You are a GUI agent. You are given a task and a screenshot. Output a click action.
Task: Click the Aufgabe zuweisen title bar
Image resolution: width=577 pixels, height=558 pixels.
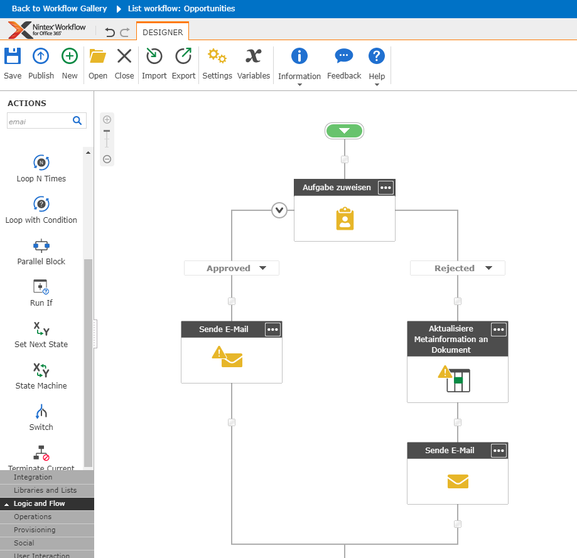(x=345, y=188)
